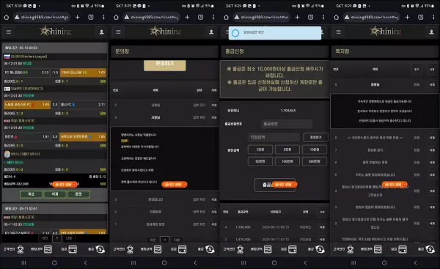Add new tab on 출금신청 screen
The width and height of the screenshot is (440, 269).
coord(298,18)
